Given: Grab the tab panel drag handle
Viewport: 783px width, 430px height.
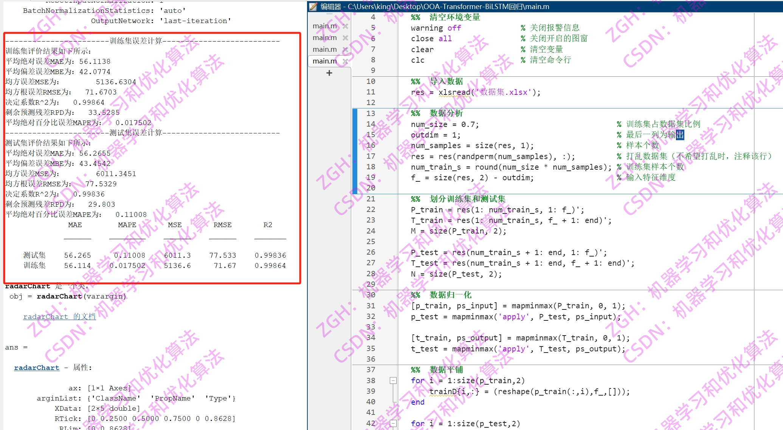Looking at the screenshot, I should point(329,14).
